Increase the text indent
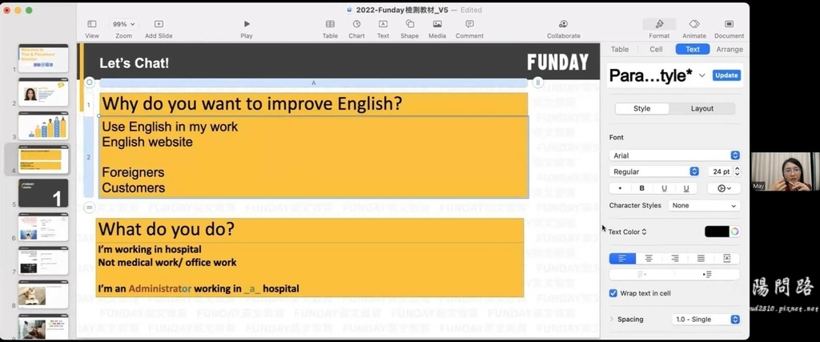The height and width of the screenshot is (342, 820). pyautogui.click(x=708, y=275)
